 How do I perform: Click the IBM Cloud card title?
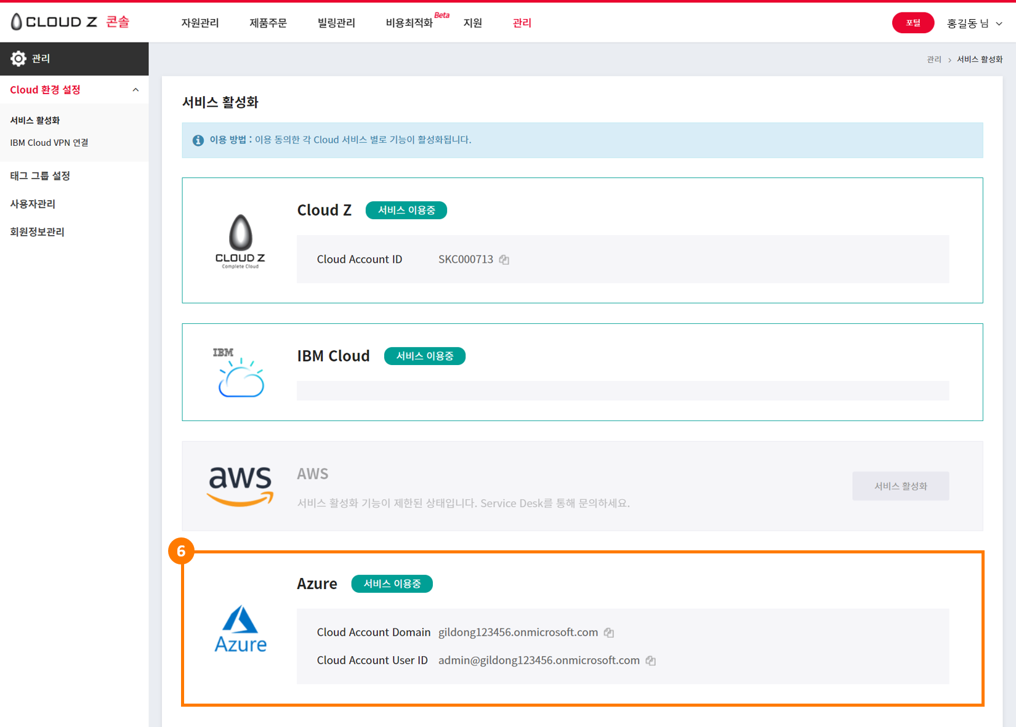pos(334,356)
